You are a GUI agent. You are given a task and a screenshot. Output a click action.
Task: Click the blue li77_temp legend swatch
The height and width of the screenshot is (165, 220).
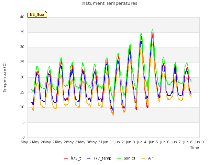click(x=89, y=159)
